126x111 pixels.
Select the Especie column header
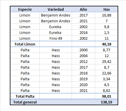click(25, 9)
